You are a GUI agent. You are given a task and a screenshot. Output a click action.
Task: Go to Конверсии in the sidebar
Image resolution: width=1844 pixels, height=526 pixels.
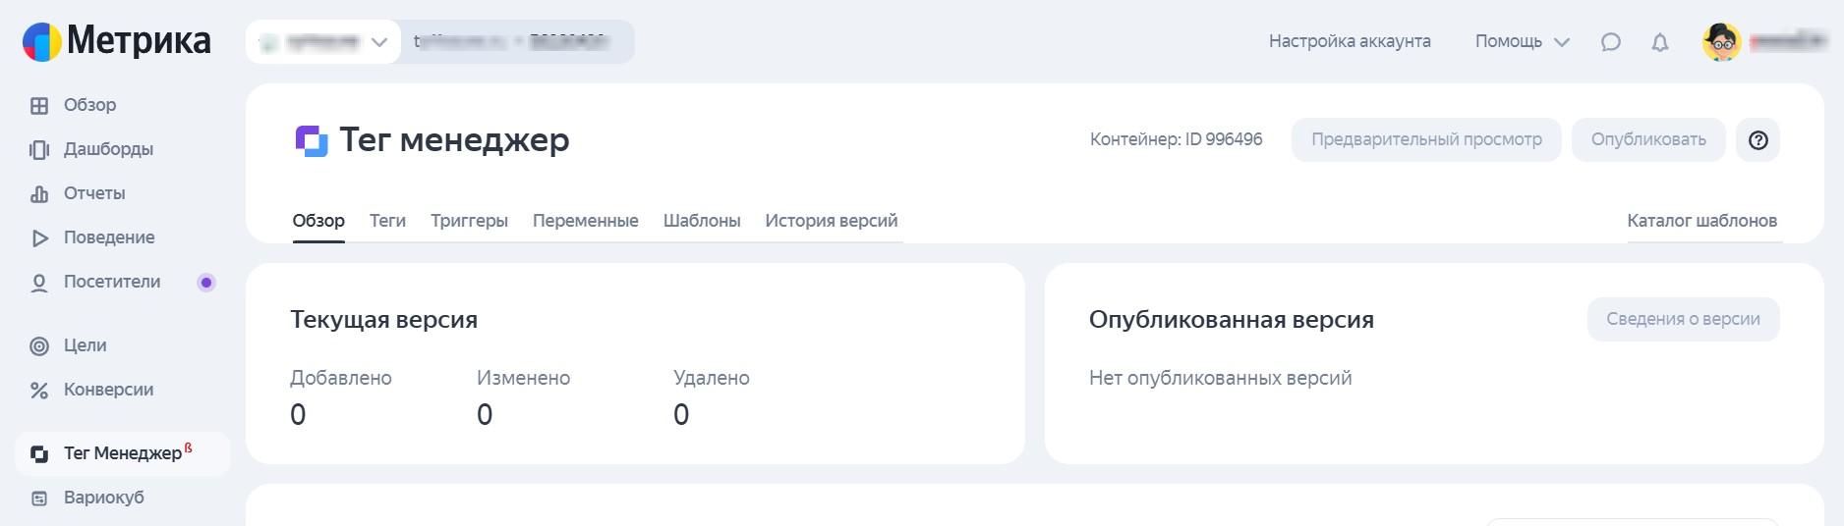point(108,390)
